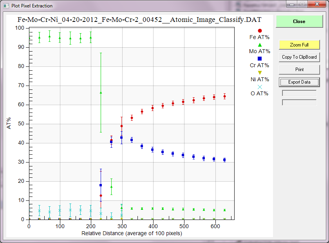Viewport: 329px width, 243px height.
Task: Click the Print button
Action: click(299, 70)
